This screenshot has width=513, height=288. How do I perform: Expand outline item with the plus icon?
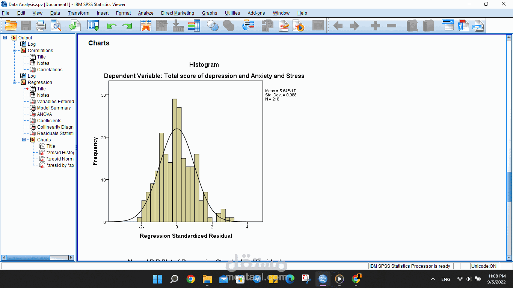point(375,25)
